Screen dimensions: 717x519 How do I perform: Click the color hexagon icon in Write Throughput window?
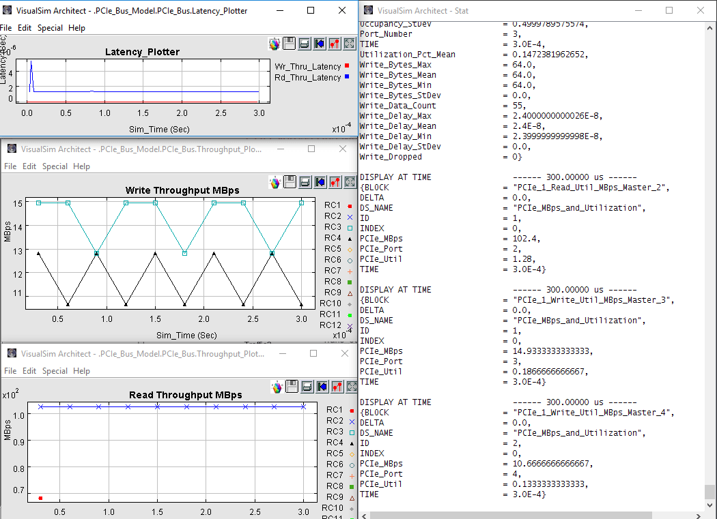click(x=275, y=182)
